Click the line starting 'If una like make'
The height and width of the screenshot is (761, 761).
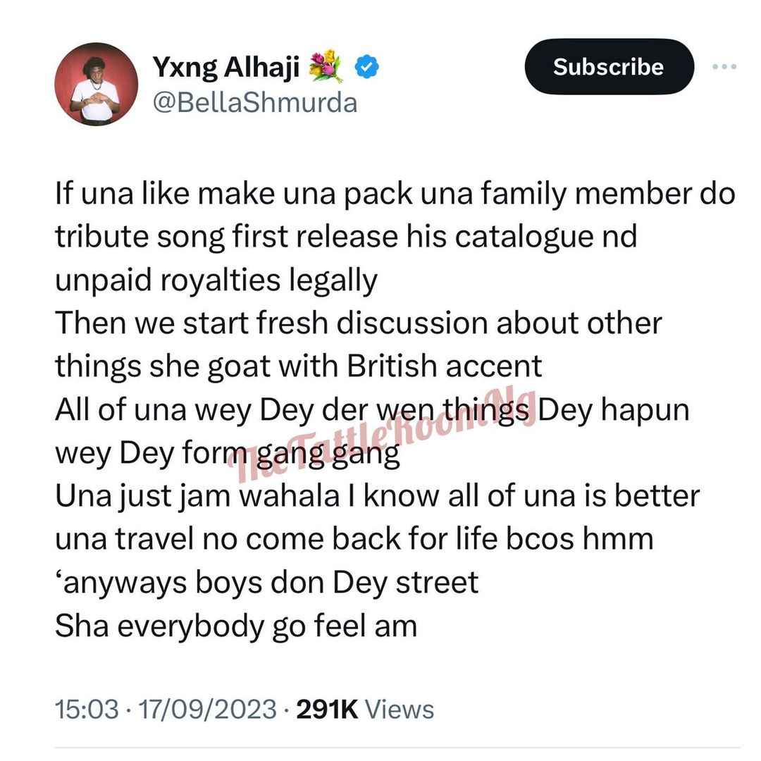(395, 194)
